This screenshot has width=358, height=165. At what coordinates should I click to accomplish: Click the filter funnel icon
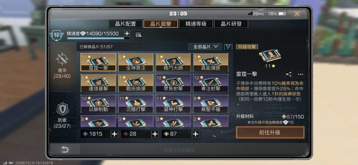coord(228,47)
